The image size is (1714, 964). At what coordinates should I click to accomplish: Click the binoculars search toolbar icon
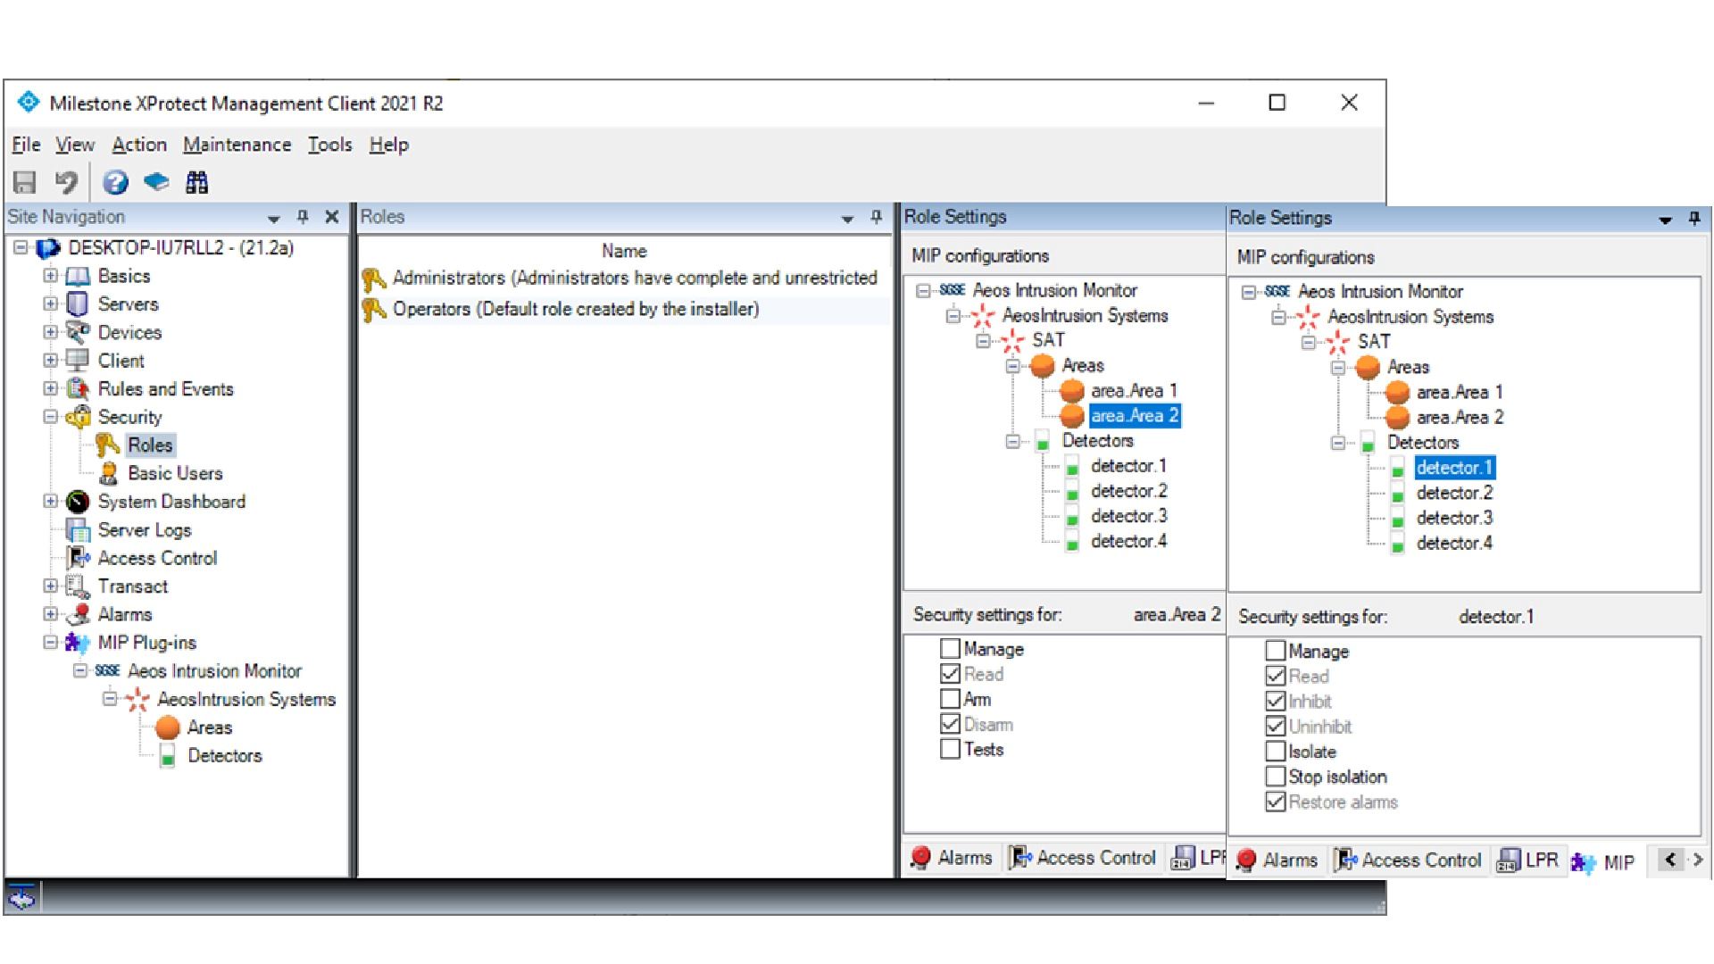197,182
